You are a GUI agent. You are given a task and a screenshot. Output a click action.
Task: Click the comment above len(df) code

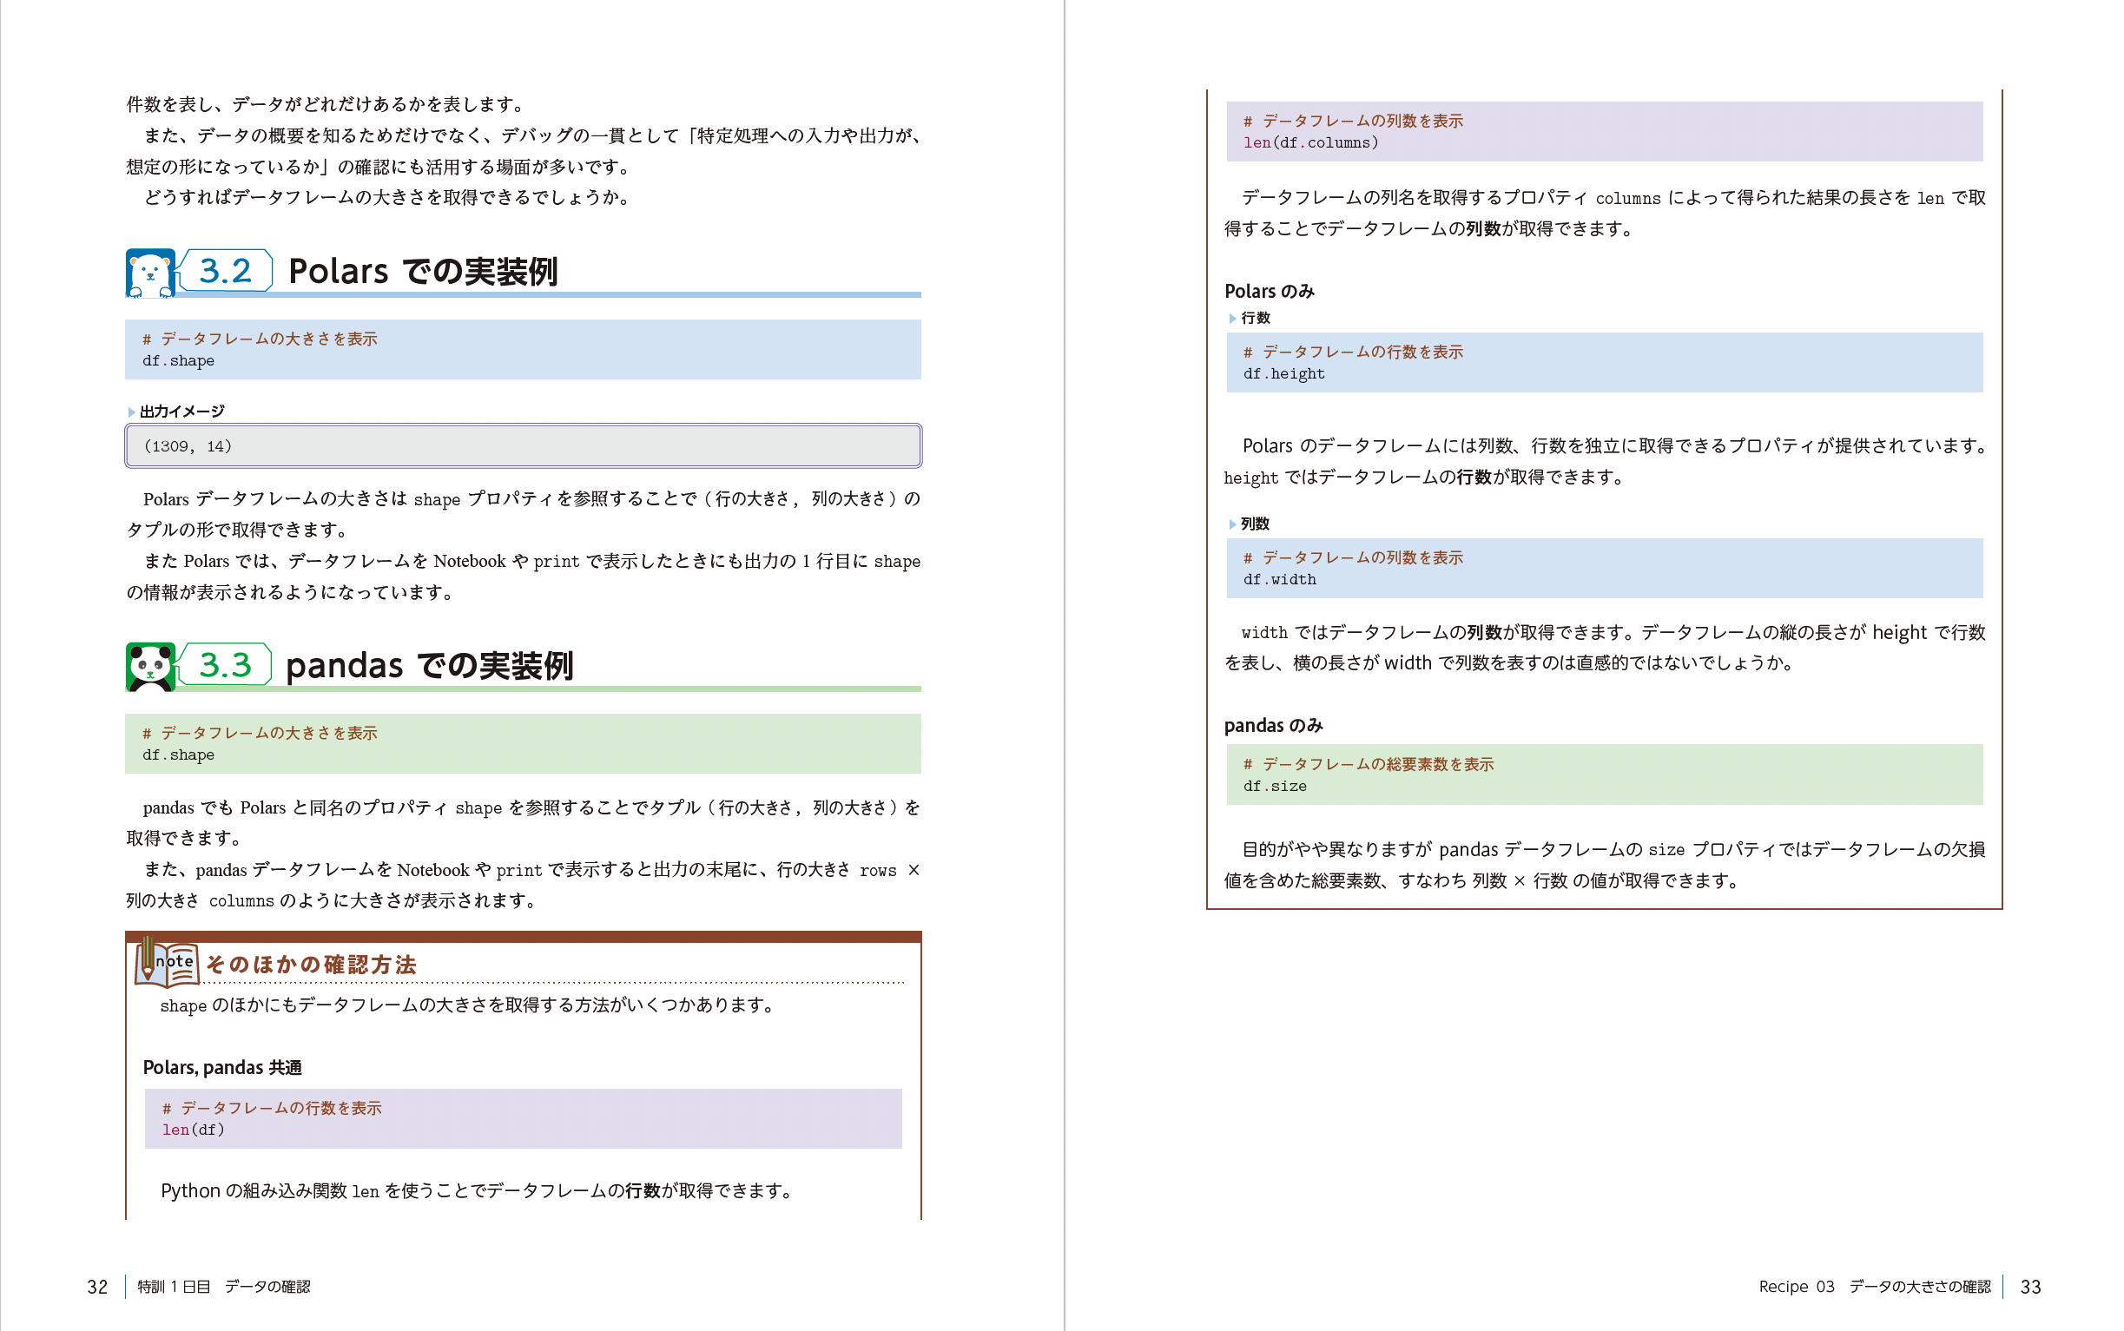272,1108
